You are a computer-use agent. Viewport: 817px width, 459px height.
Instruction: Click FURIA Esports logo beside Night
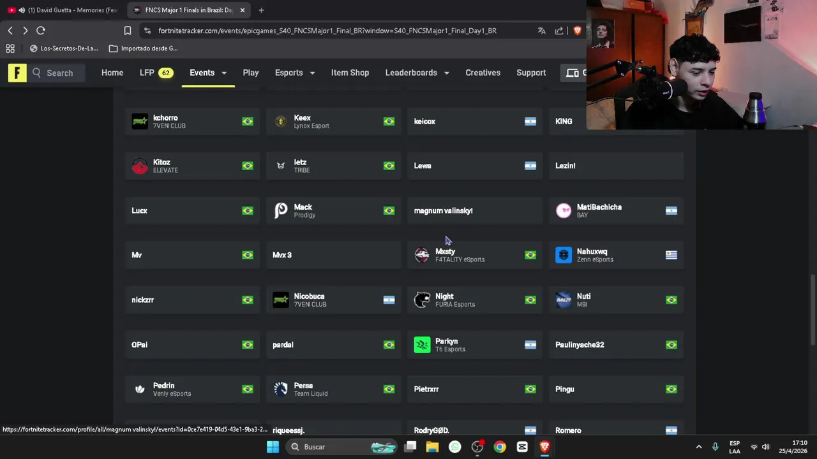click(x=423, y=300)
